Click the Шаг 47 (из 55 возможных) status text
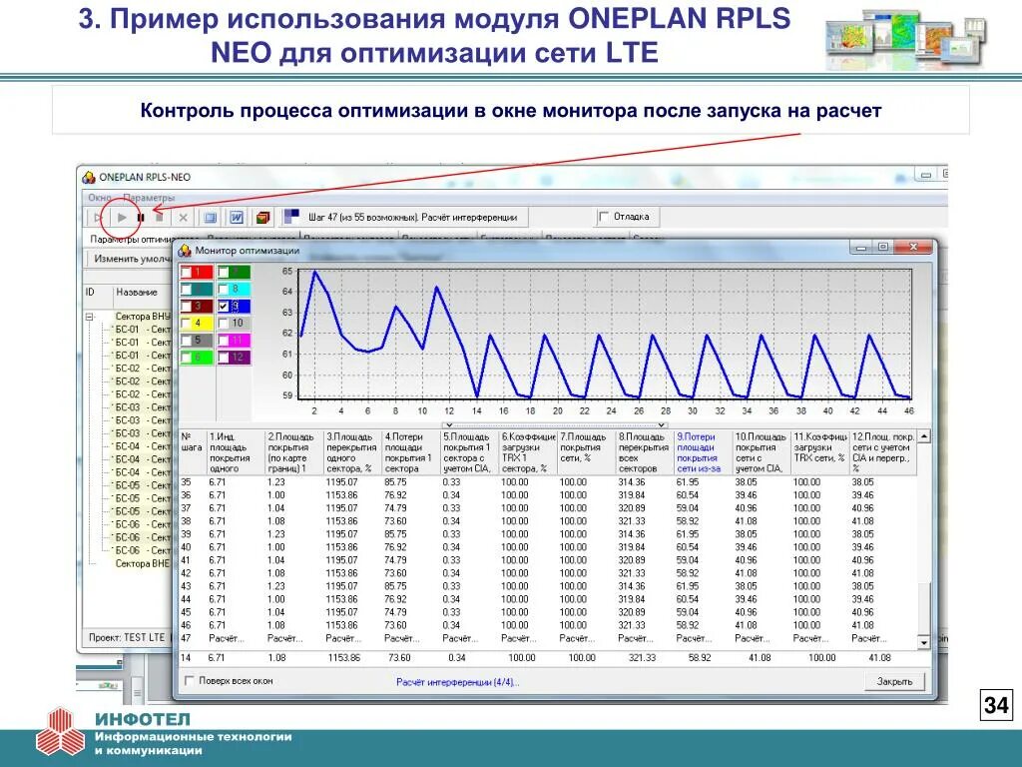This screenshot has height=767, width=1022. [412, 217]
